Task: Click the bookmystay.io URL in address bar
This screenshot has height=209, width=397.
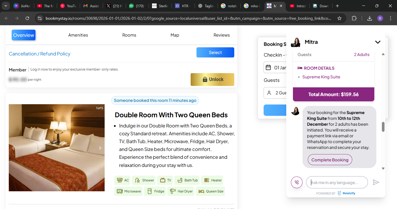Action: 188,18
